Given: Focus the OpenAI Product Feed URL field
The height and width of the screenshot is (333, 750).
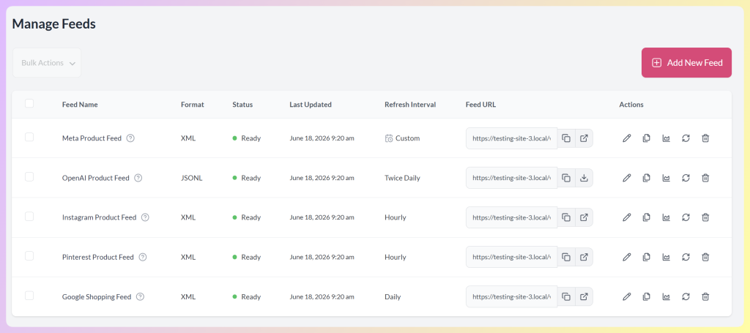Looking at the screenshot, I should 512,178.
